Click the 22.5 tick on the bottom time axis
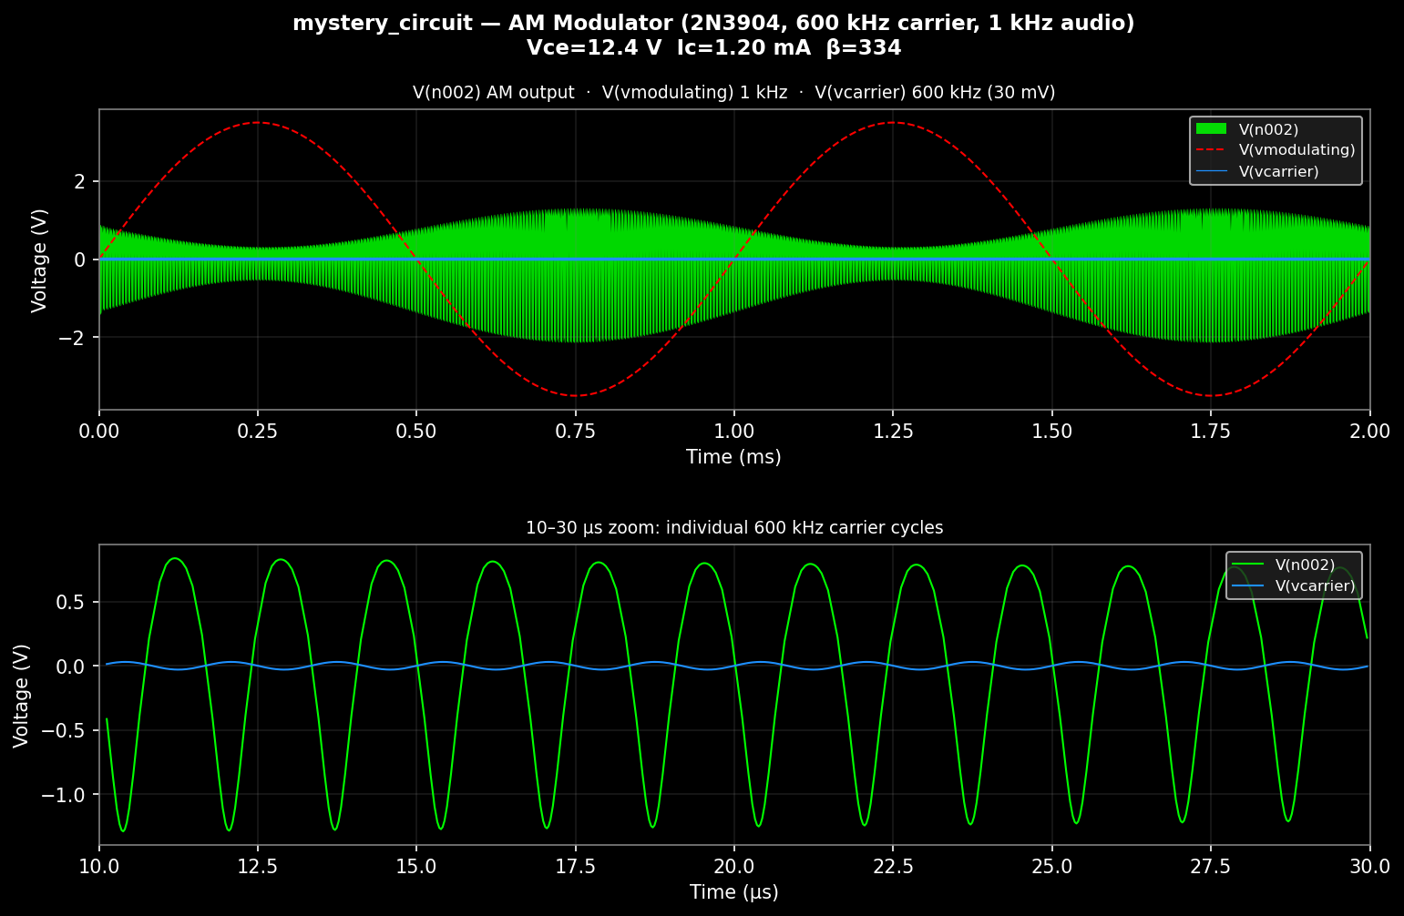The image size is (1404, 916). pos(893,867)
